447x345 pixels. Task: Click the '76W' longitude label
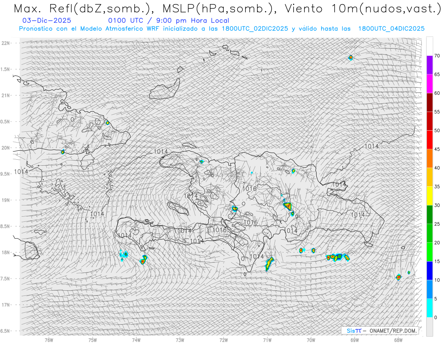[x=49, y=340]
